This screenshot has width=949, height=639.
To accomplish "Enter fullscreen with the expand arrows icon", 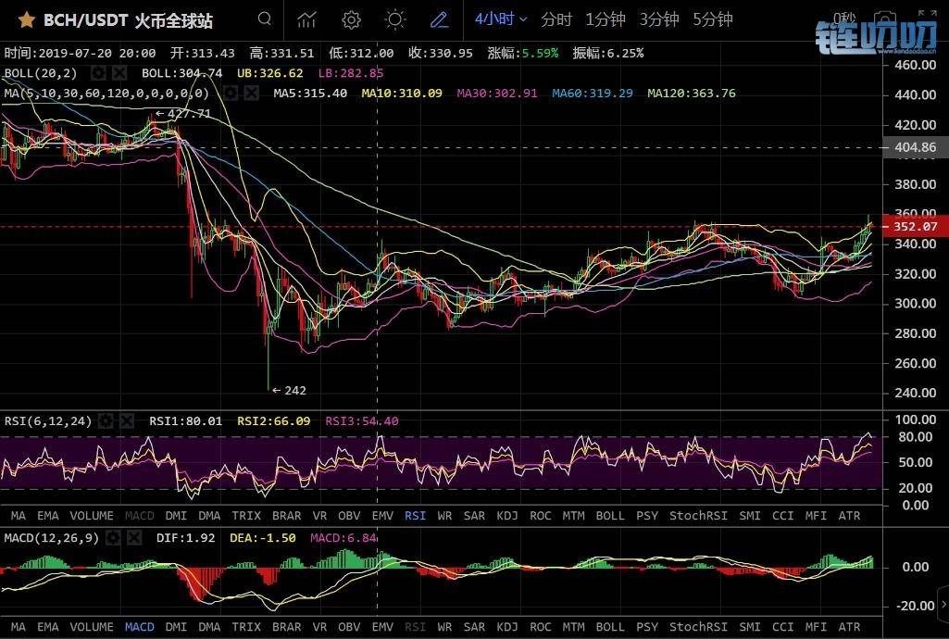I will pos(927,15).
